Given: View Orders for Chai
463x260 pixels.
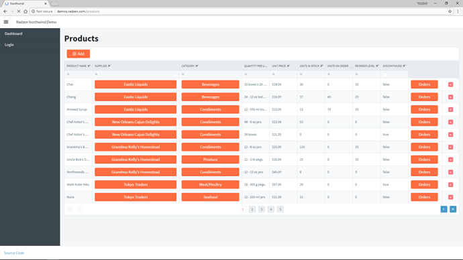Looking at the screenshot, I should pos(424,84).
